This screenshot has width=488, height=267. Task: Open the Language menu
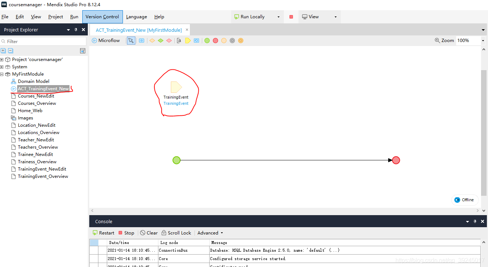click(x=136, y=17)
